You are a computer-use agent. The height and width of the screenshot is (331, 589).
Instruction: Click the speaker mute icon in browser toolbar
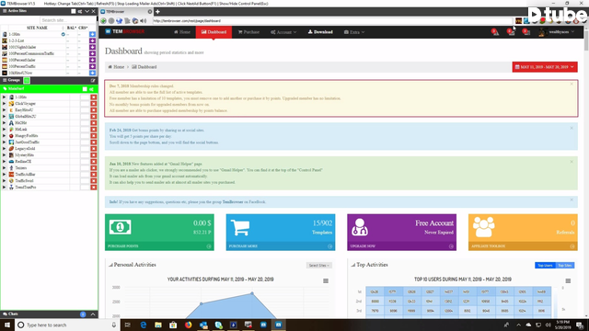click(x=144, y=21)
